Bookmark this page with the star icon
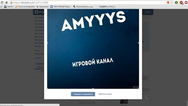This screenshot has height=106, width=188. point(172,3)
